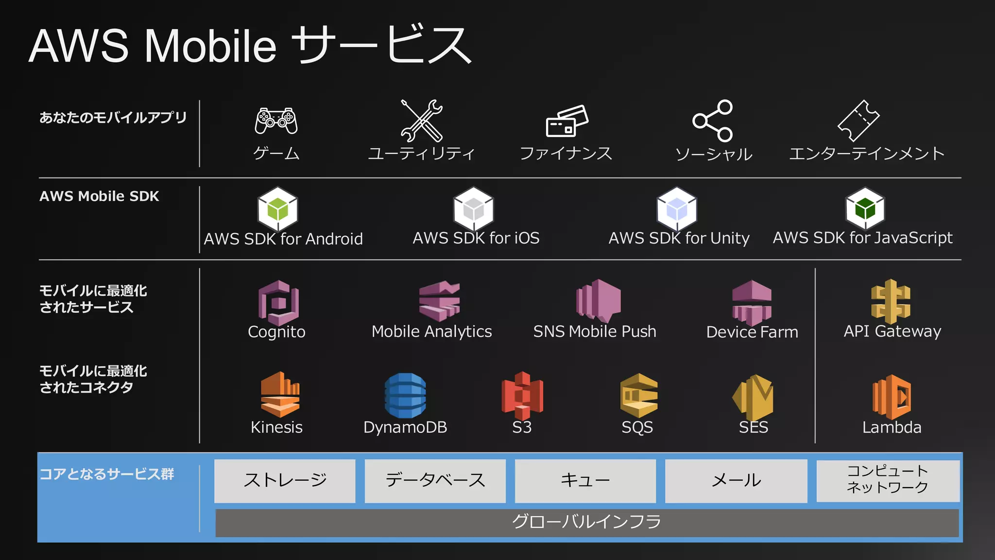
Task: Select the AWS SDK for Android cube icon
Action: [x=277, y=210]
